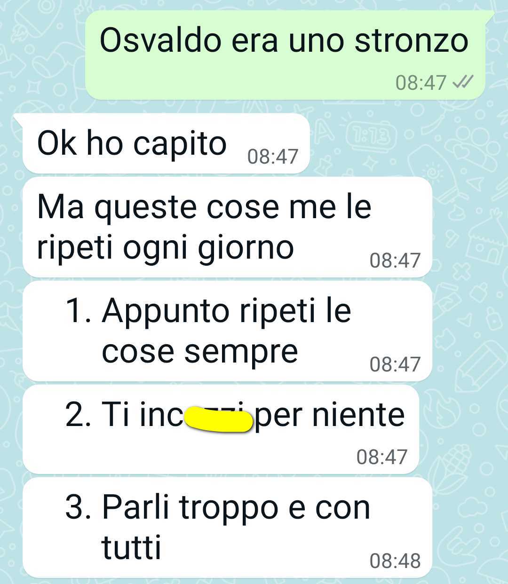Tap the 'ripeti ogni giorno' text line
508x584 pixels.
166,248
